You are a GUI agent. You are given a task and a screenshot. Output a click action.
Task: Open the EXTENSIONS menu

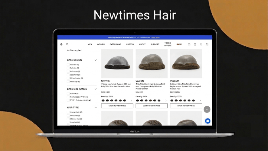pyautogui.click(x=115, y=44)
